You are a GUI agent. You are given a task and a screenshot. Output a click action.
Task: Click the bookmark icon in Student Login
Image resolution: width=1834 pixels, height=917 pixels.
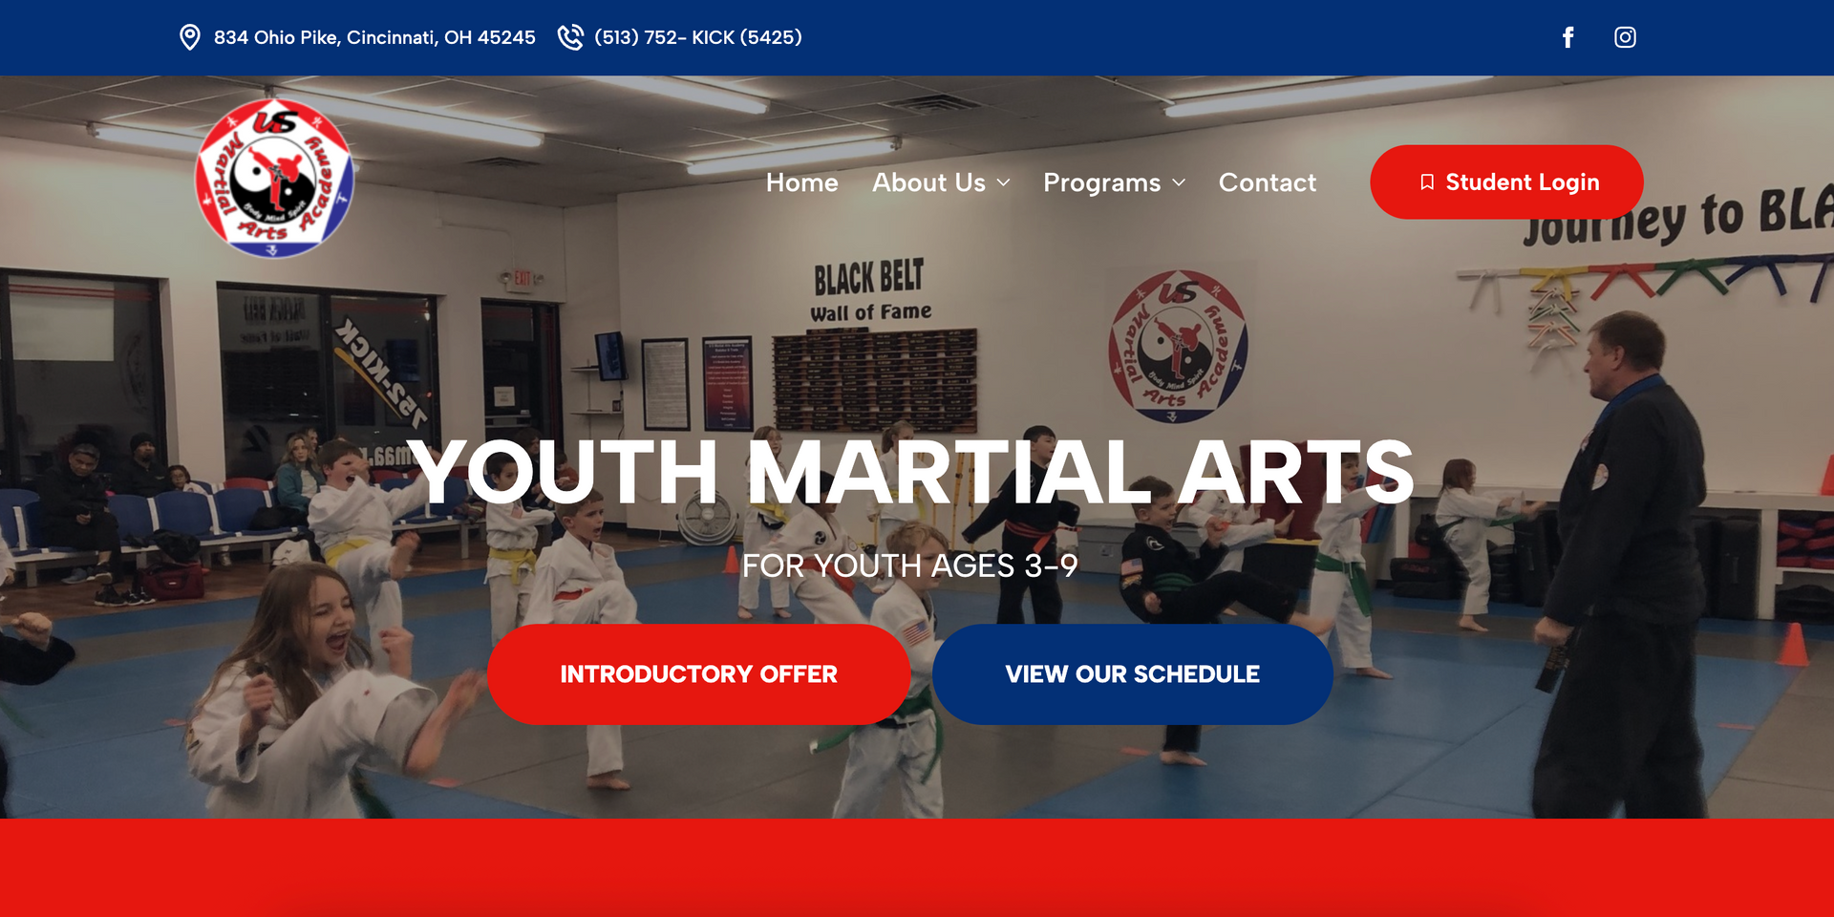(1427, 182)
